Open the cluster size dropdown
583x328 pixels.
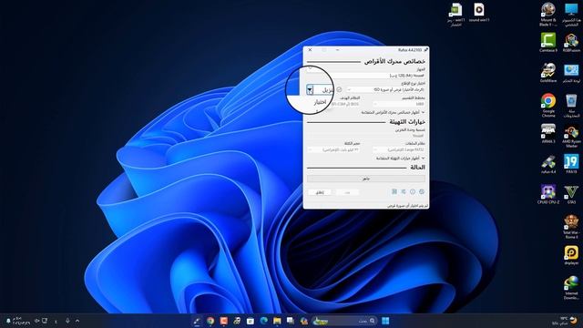coord(333,149)
